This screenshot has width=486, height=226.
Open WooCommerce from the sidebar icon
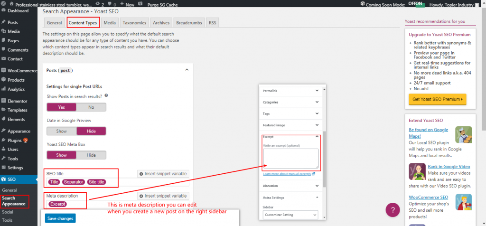click(4, 71)
